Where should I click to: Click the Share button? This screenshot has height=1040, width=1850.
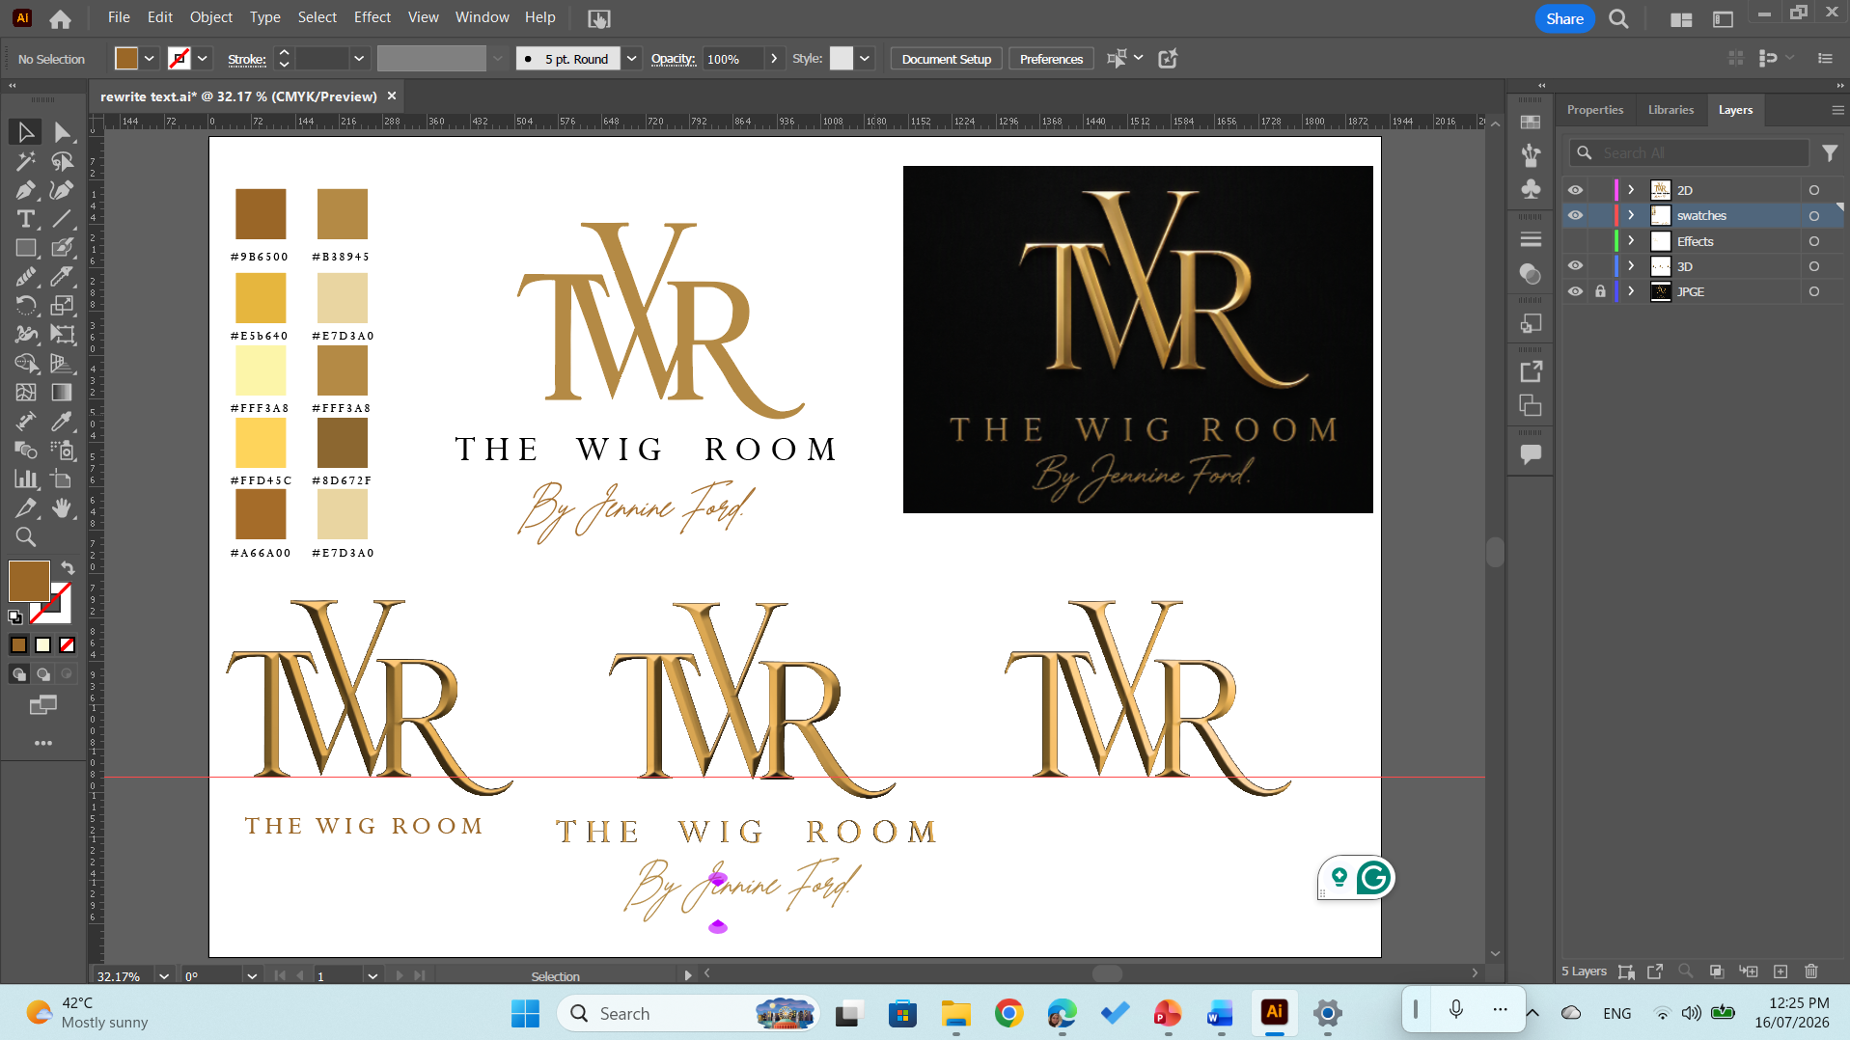pyautogui.click(x=1564, y=18)
